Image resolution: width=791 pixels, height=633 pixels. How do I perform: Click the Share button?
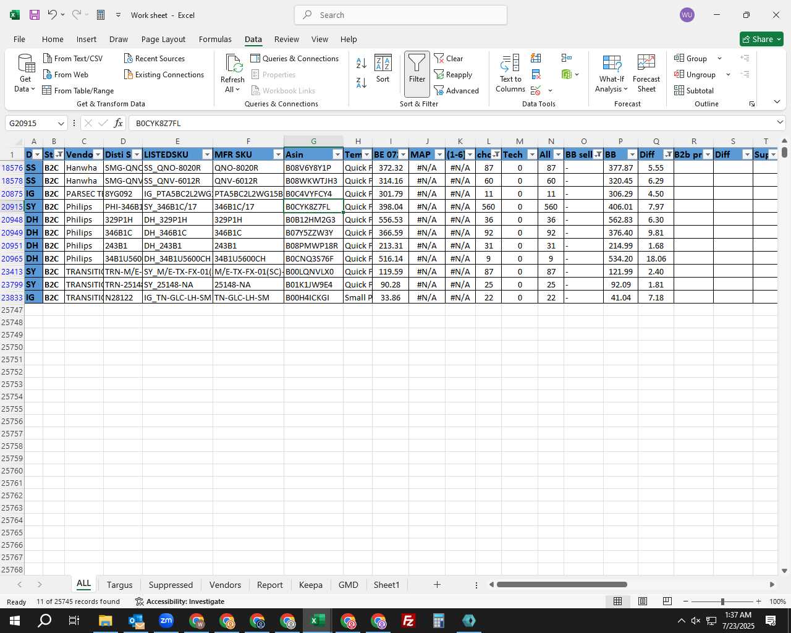pos(761,39)
